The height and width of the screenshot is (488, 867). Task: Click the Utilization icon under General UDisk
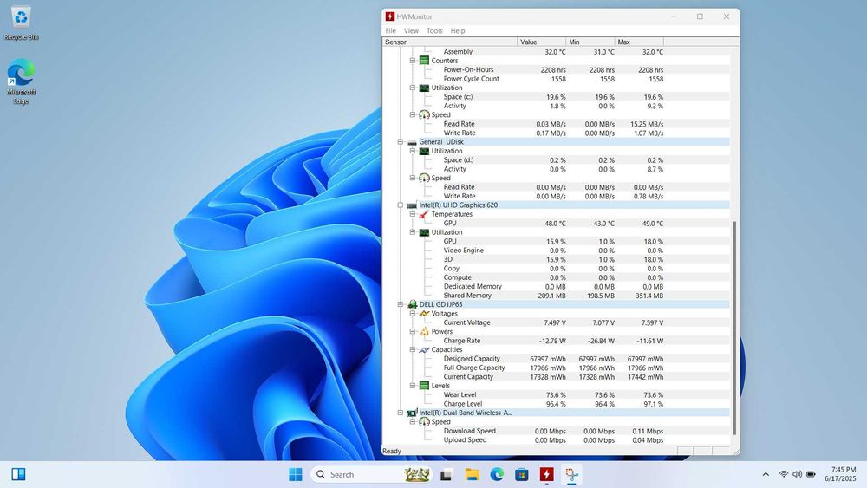pos(424,151)
